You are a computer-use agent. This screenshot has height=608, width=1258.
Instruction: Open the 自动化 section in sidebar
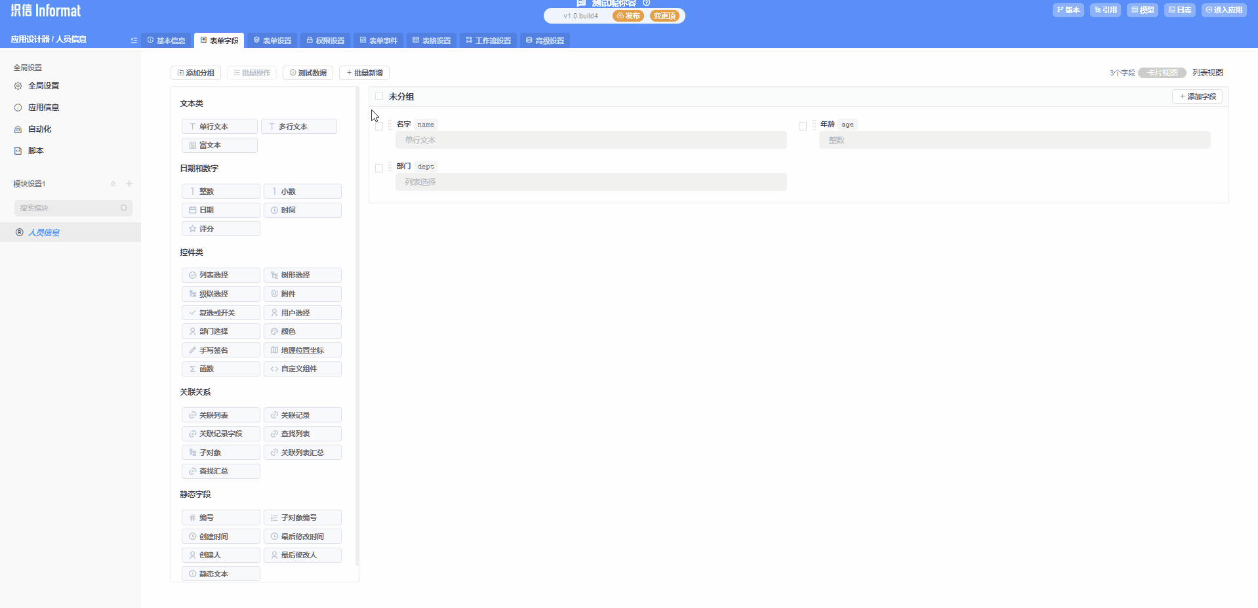pos(39,129)
